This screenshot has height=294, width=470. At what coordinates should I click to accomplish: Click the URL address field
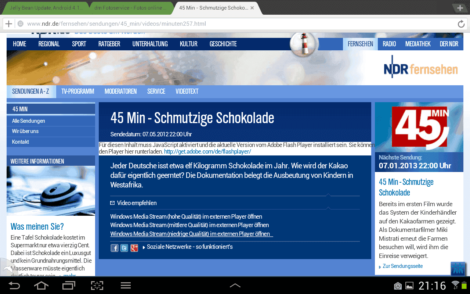pyautogui.click(x=235, y=24)
